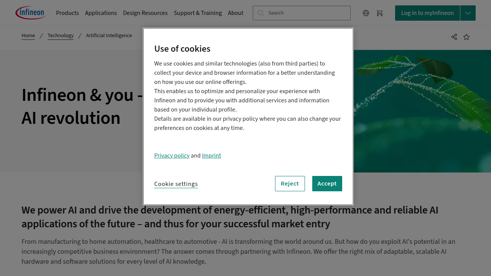Viewport: 491px width, 276px height.
Task: Open the About menu
Action: 236,13
